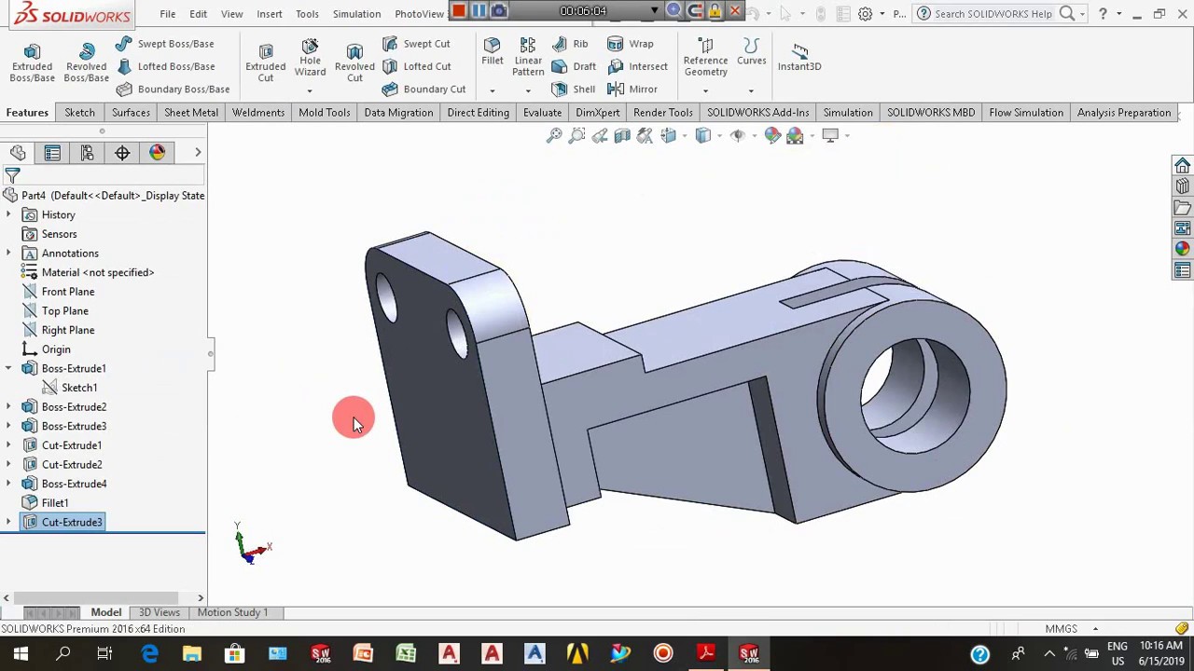Select Cut-Extrude1 in the feature tree
1194x671 pixels.
point(72,445)
